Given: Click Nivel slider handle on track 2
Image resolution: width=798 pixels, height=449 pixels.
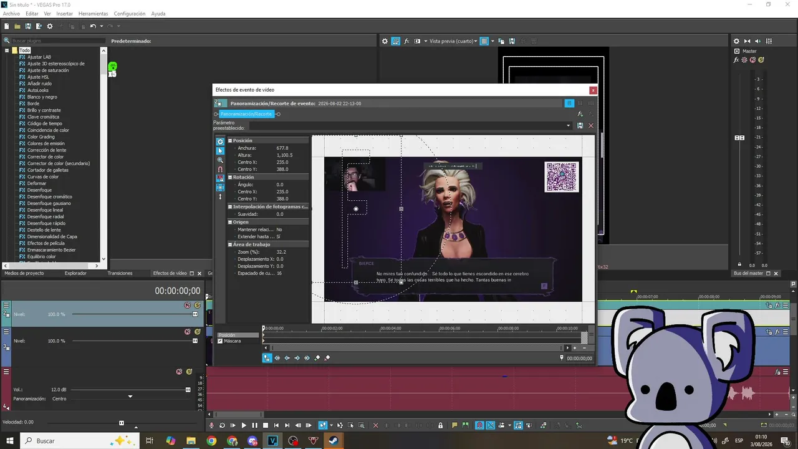Looking at the screenshot, I should 195,314.
